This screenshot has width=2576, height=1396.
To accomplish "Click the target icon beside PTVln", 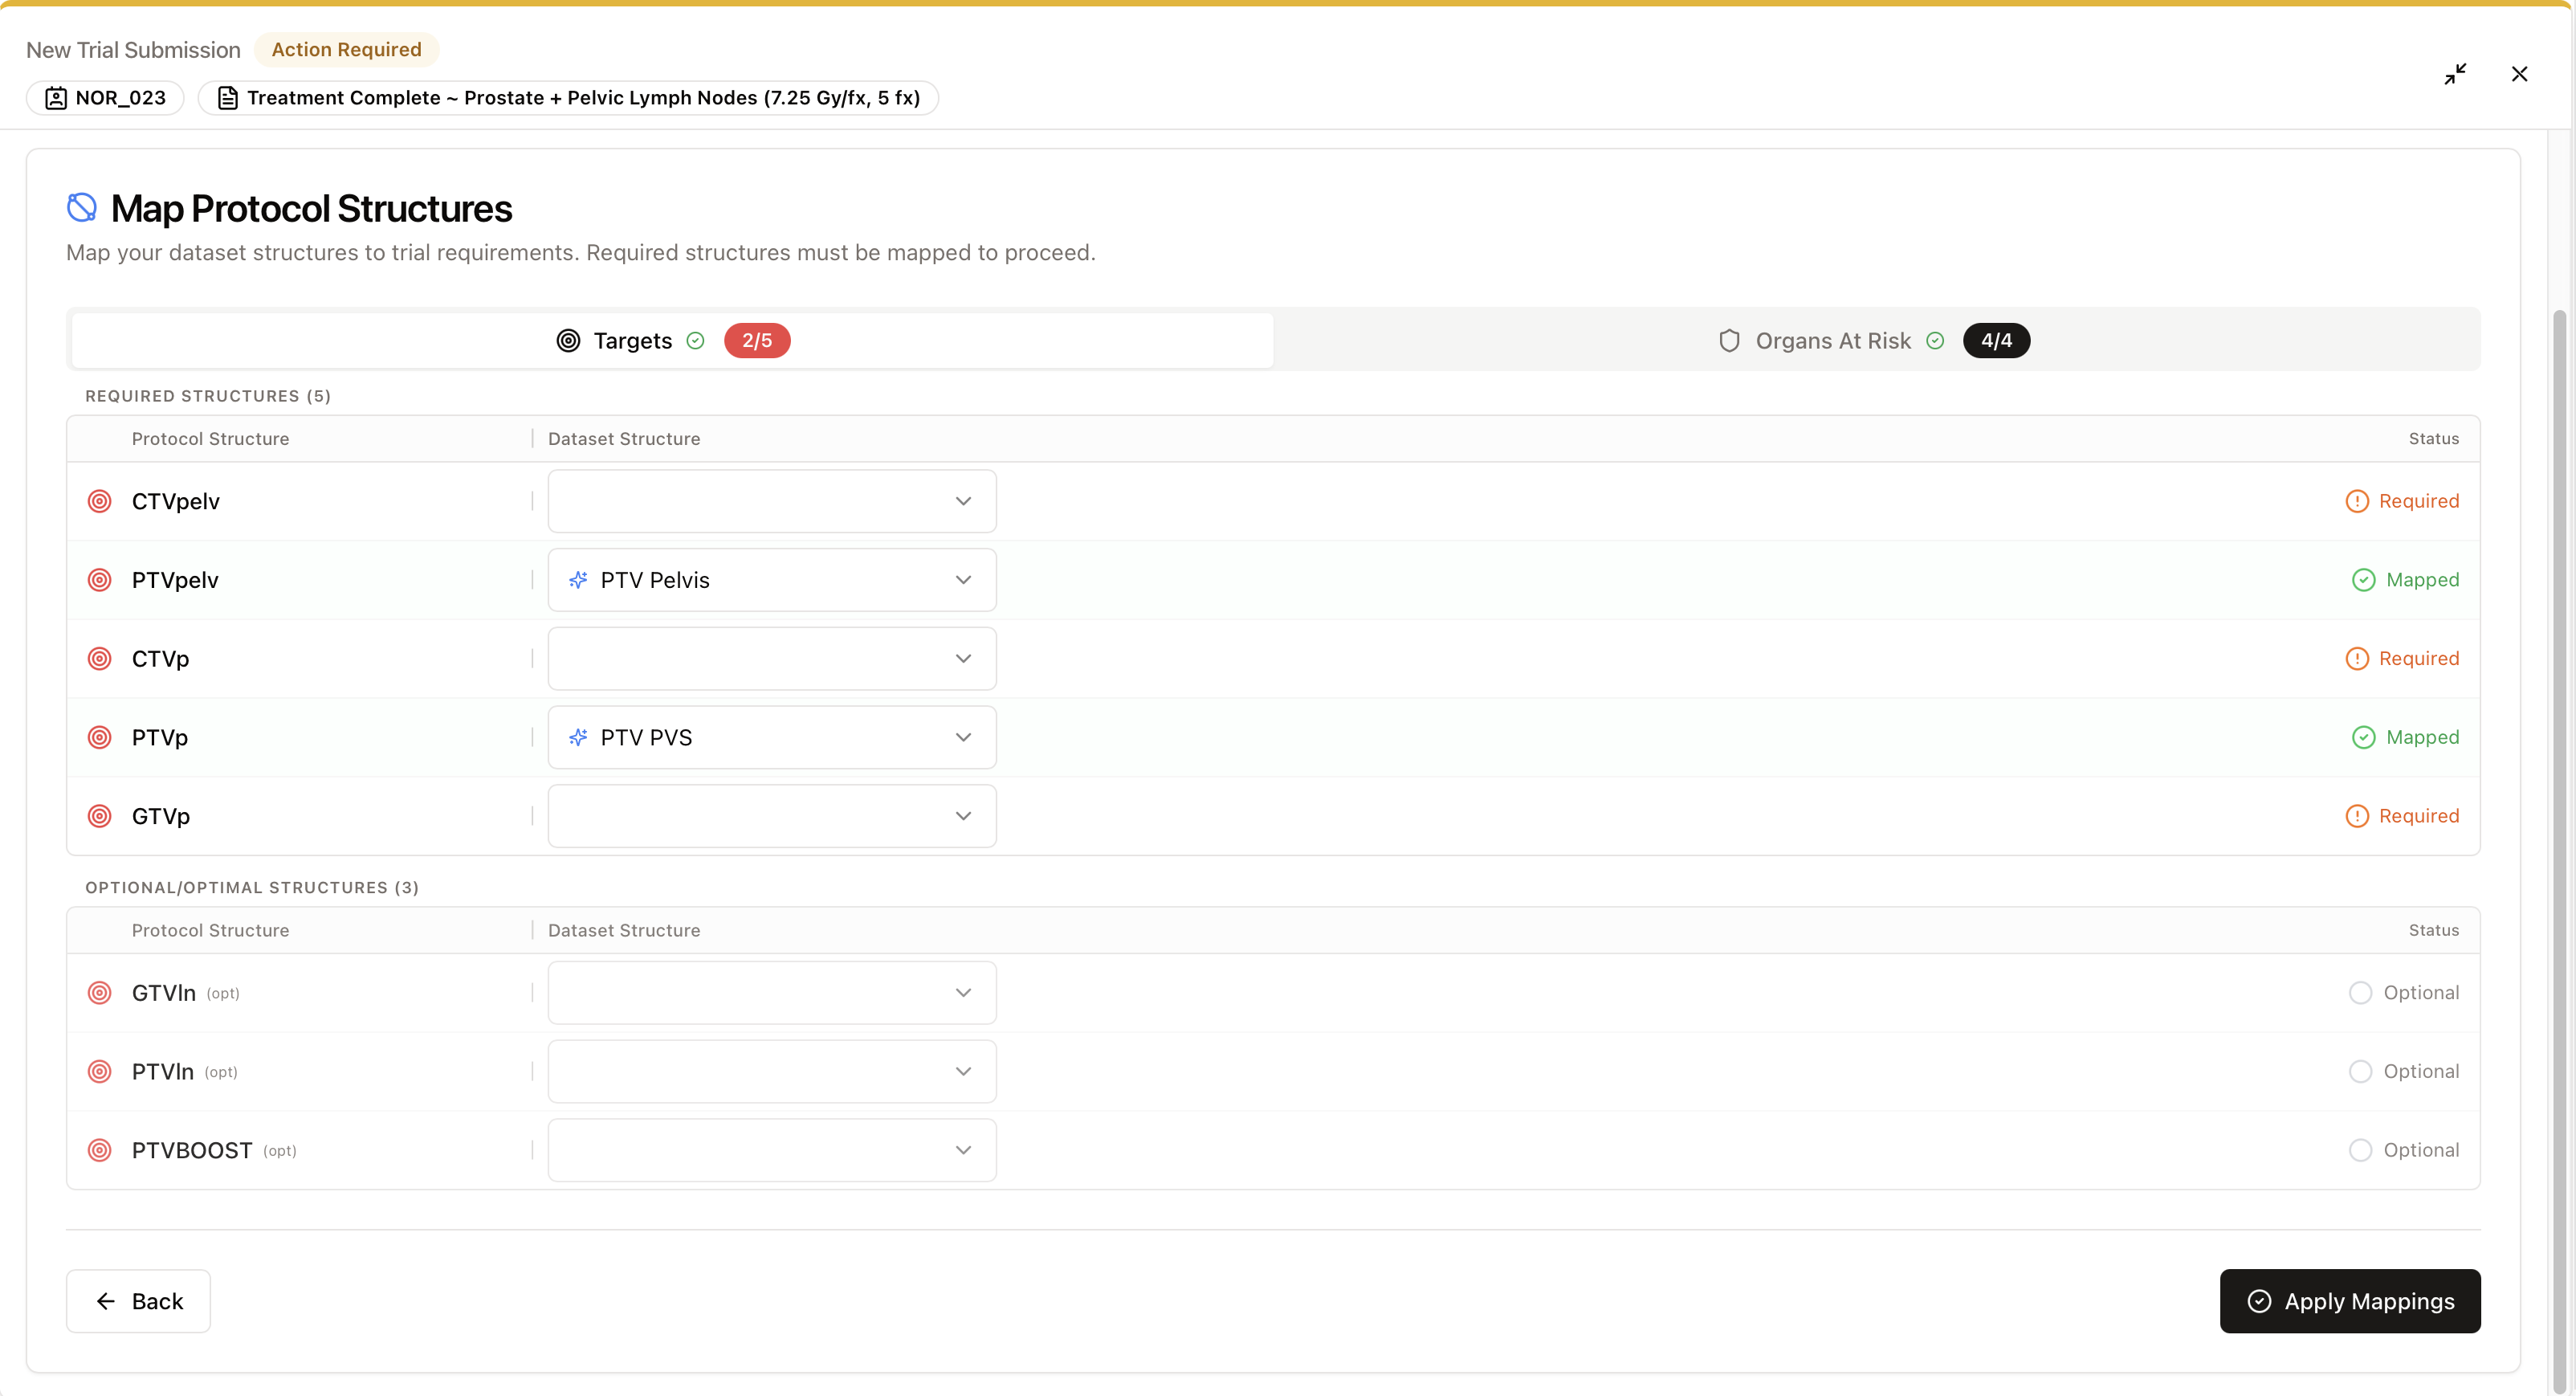I will [x=100, y=1071].
